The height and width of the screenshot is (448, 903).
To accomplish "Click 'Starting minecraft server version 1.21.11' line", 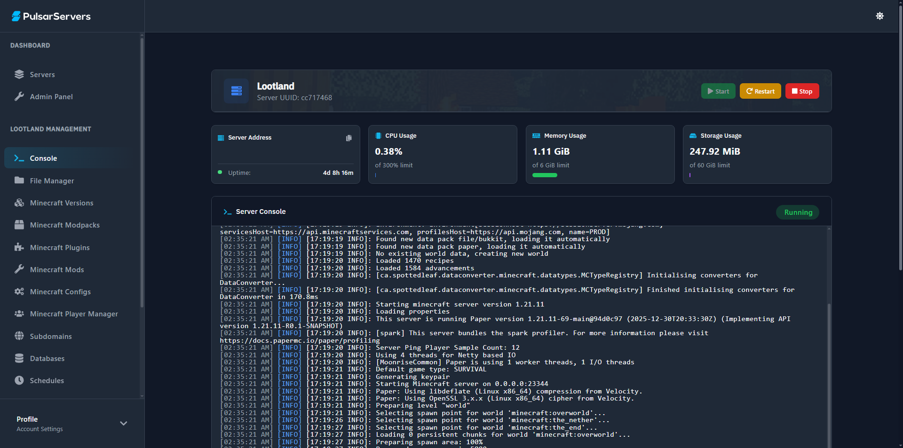I will pyautogui.click(x=382, y=305).
